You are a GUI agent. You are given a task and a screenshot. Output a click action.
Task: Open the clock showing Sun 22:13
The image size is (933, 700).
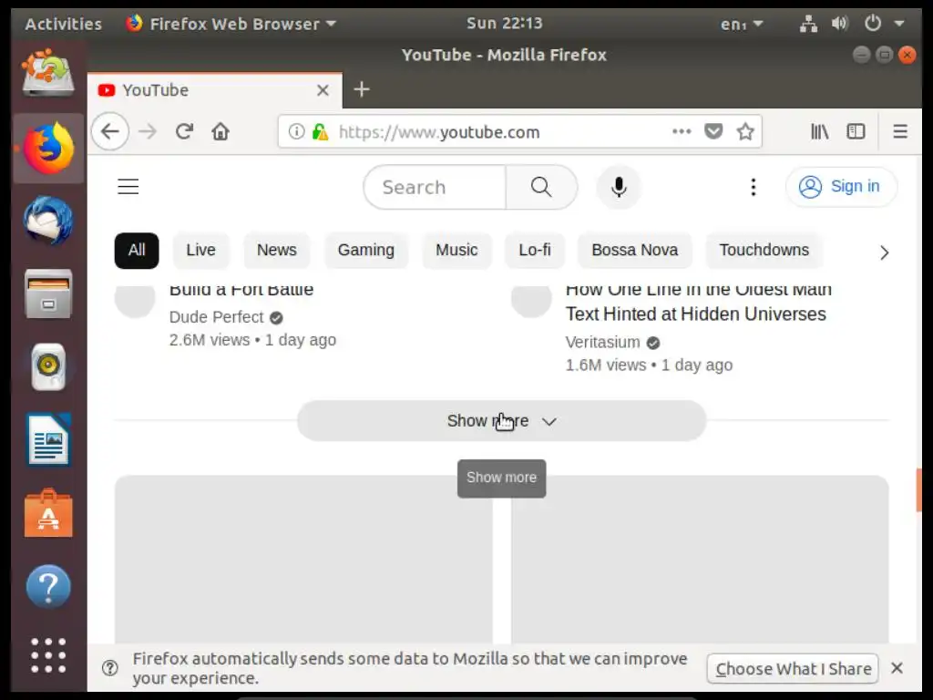(x=505, y=23)
